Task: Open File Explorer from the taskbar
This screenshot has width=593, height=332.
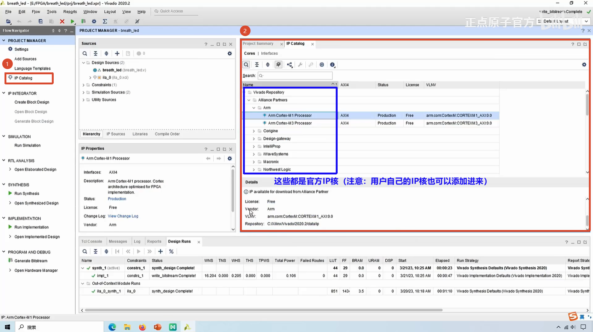Action: [x=127, y=327]
